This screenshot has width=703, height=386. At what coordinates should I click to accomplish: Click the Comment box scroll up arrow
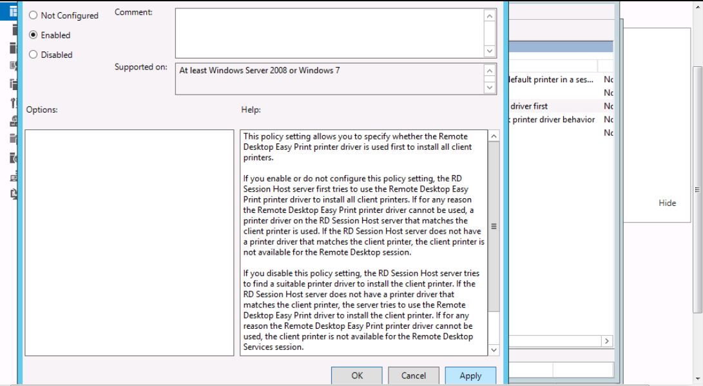click(490, 16)
